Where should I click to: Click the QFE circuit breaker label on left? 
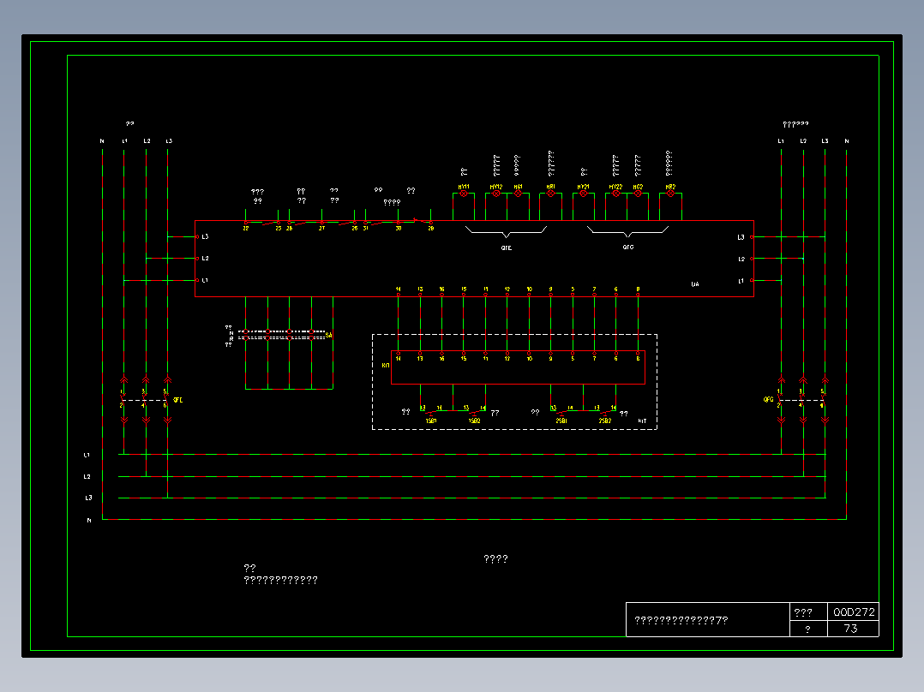[178, 400]
